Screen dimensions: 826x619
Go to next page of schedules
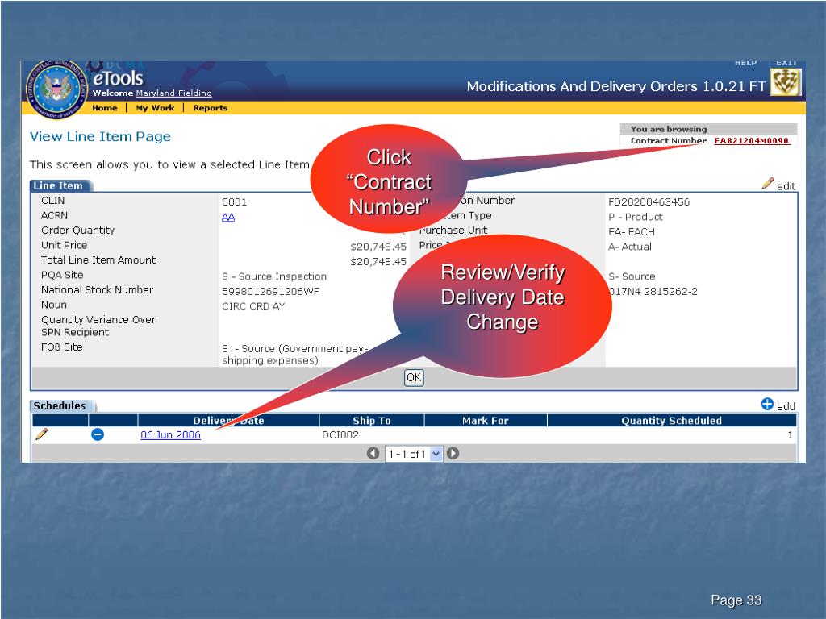click(x=453, y=454)
